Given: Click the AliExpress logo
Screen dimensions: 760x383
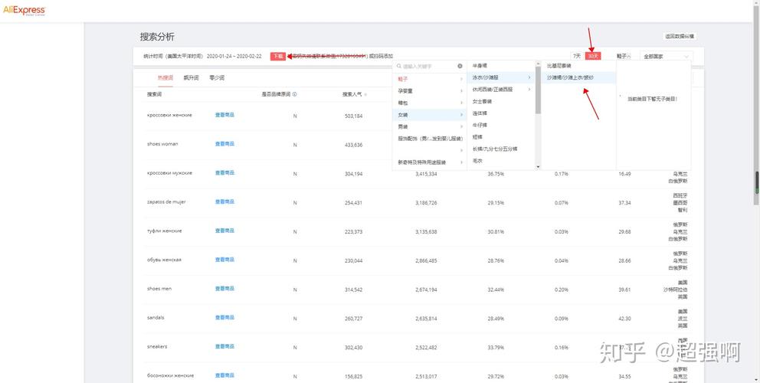Looking at the screenshot, I should tap(25, 11).
